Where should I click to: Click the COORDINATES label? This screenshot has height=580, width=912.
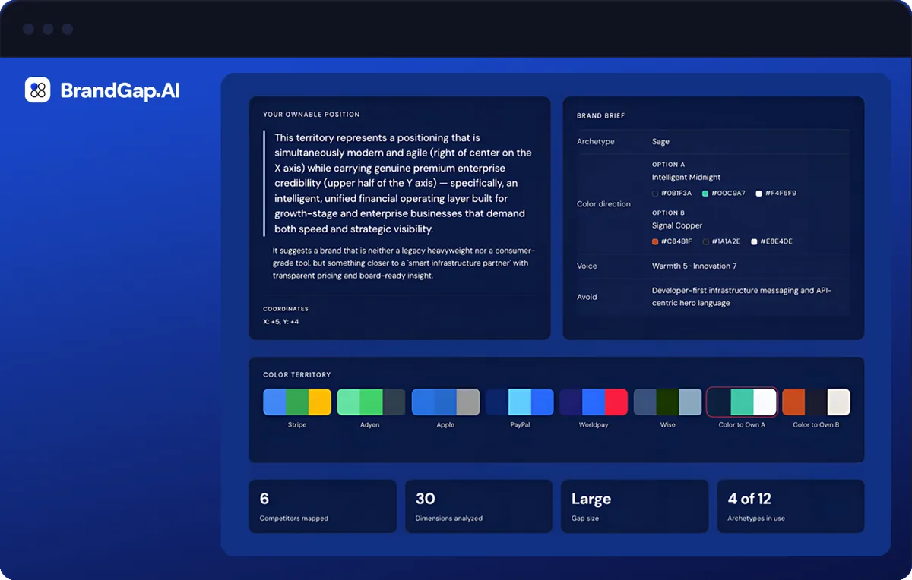(x=286, y=309)
